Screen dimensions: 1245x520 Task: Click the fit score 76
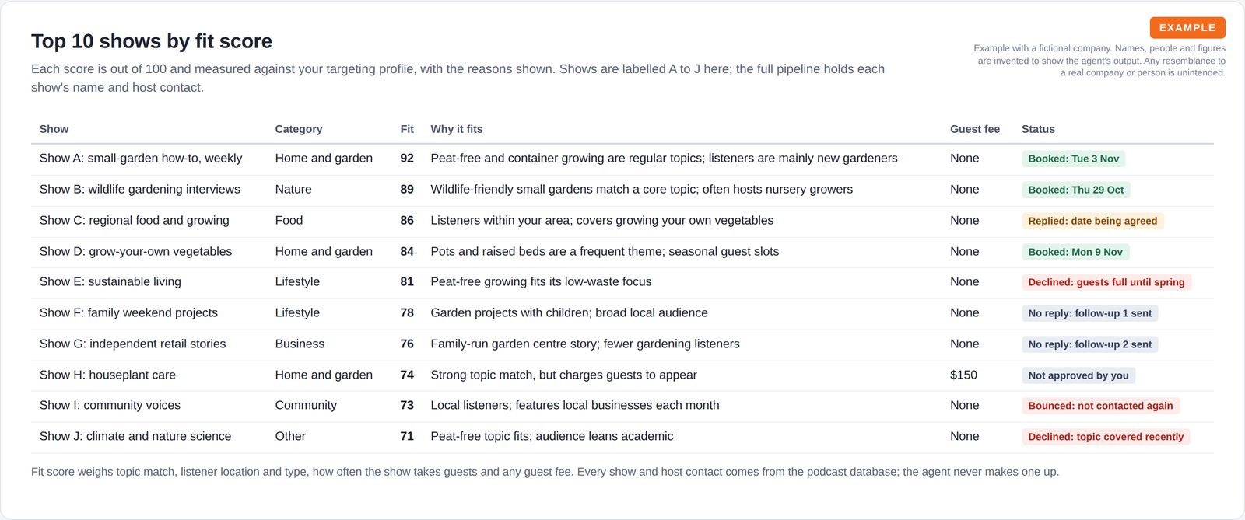407,344
